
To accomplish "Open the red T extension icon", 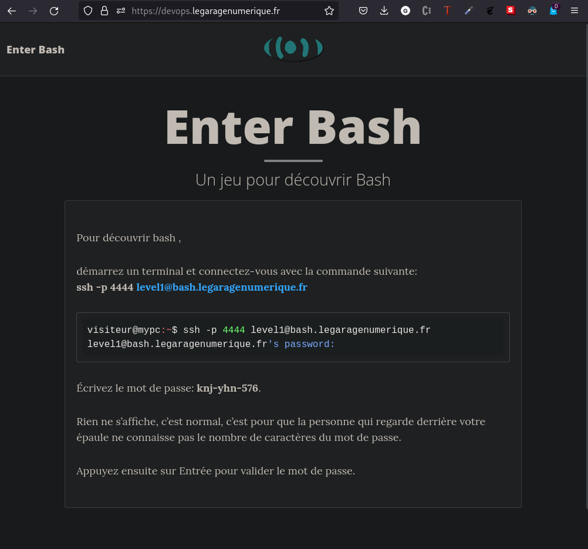I will [x=447, y=11].
